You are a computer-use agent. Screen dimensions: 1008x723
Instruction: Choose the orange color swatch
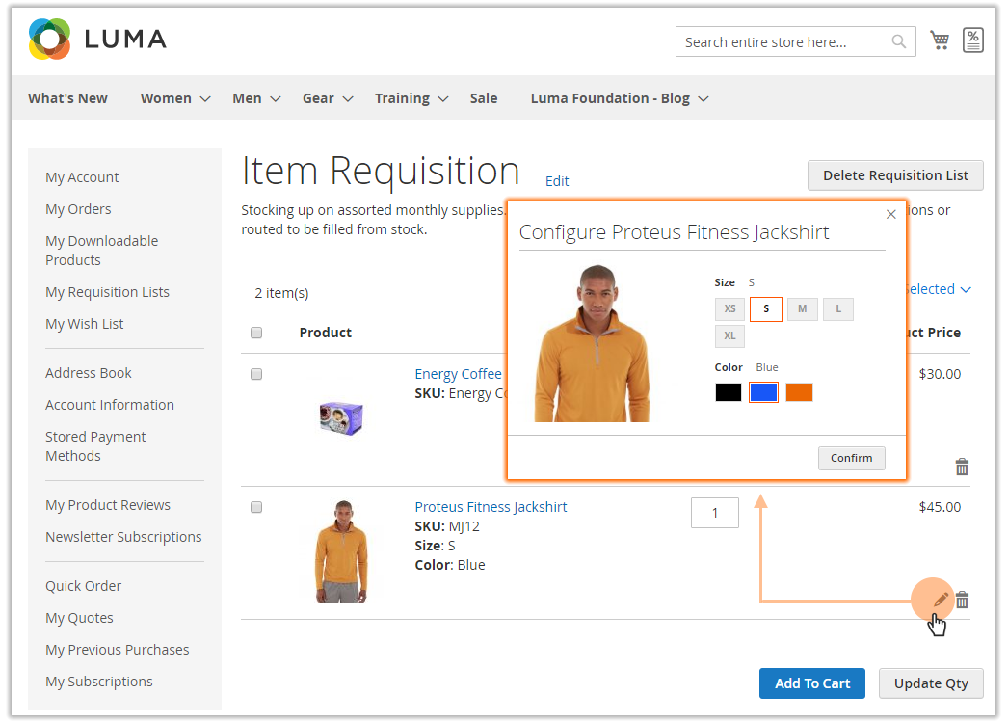tap(799, 392)
